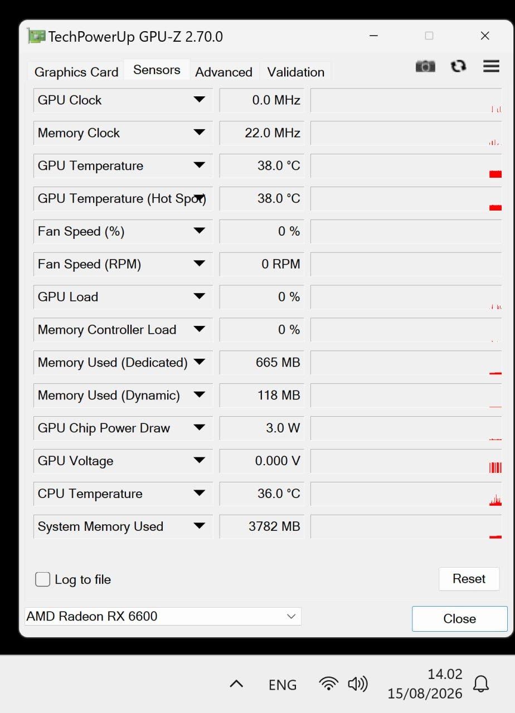Take a screenshot with the camera icon
The width and height of the screenshot is (515, 713).
(425, 67)
